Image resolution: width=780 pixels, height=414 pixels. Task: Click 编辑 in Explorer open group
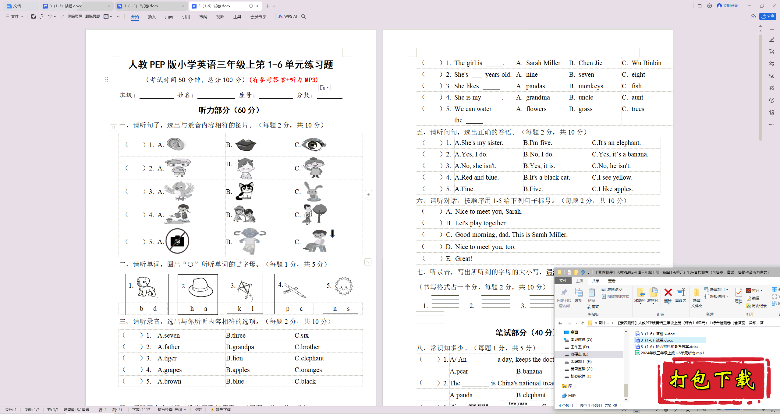(753, 298)
